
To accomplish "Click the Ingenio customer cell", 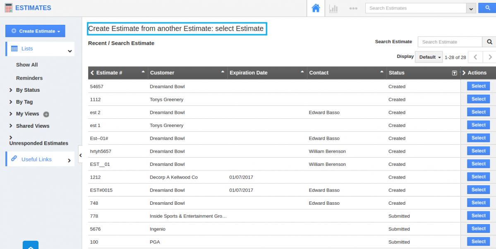I will click(158, 229).
